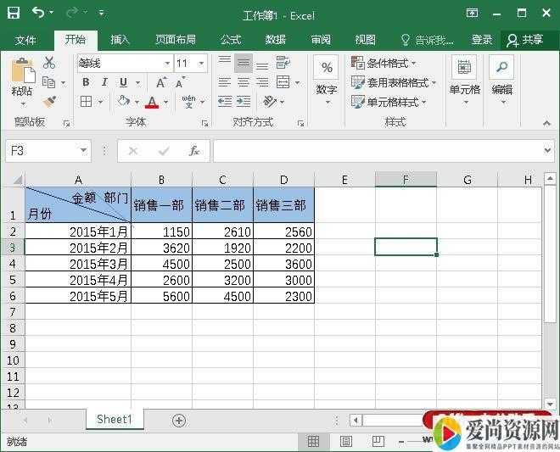Open the 插入 ribbon tab
Viewport: 560px width, 452px height.
120,40
